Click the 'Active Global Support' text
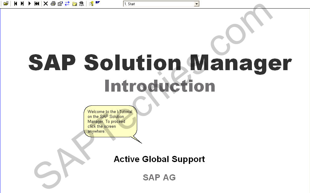 159,159
